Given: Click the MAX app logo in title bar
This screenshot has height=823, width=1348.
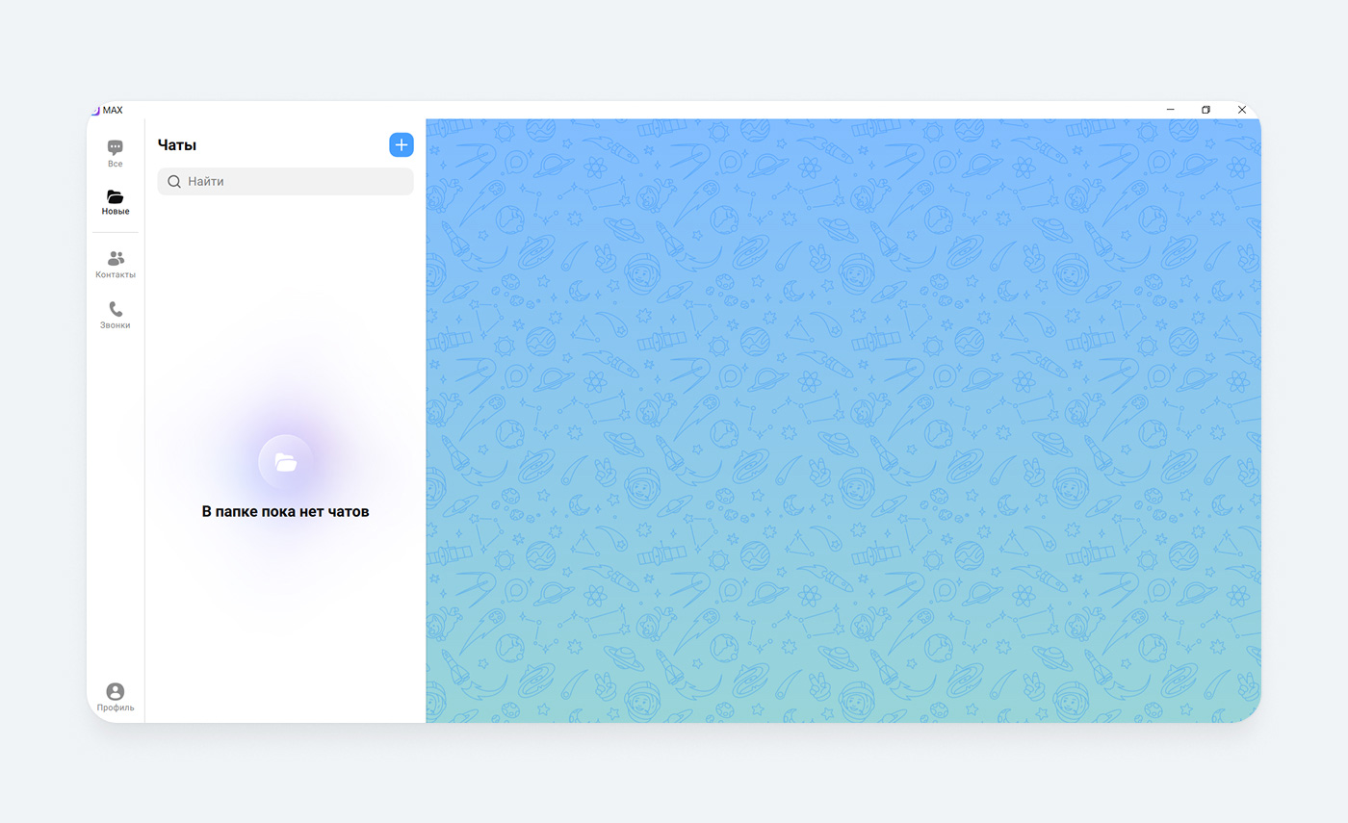Looking at the screenshot, I should 94,110.
